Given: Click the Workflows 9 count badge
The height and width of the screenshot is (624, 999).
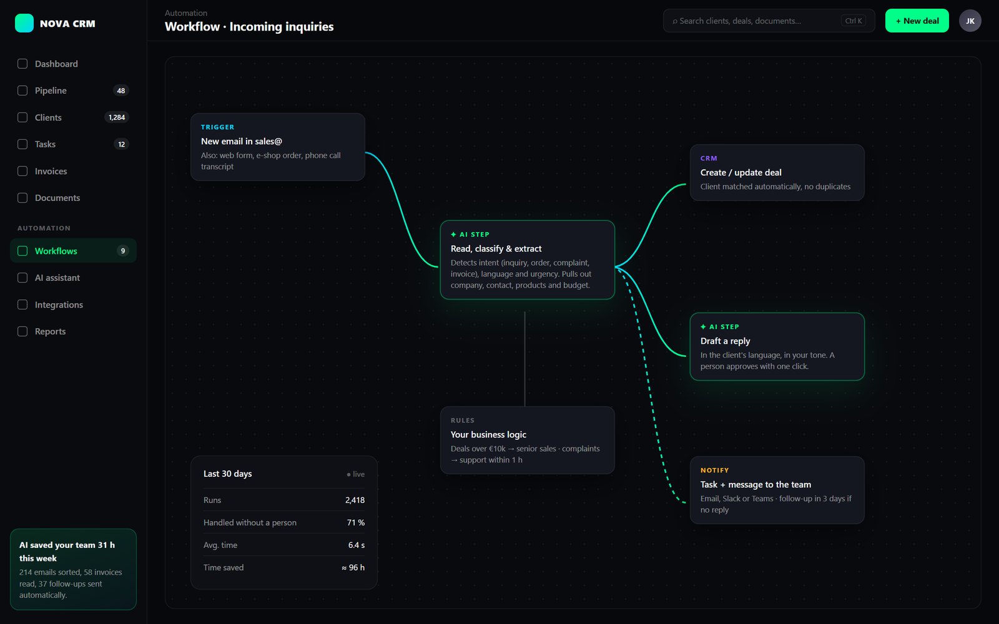Looking at the screenshot, I should click(x=123, y=251).
